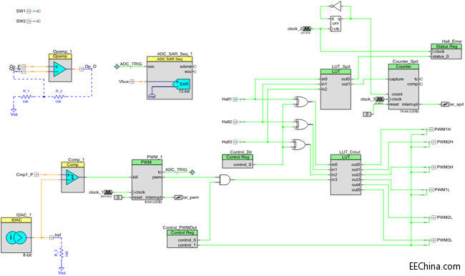Click the PWM_1 component header
The height and width of the screenshot is (276, 465).
147,162
